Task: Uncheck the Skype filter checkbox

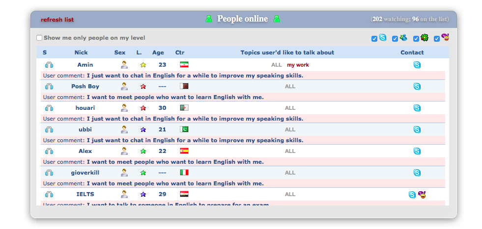Action: click(374, 39)
